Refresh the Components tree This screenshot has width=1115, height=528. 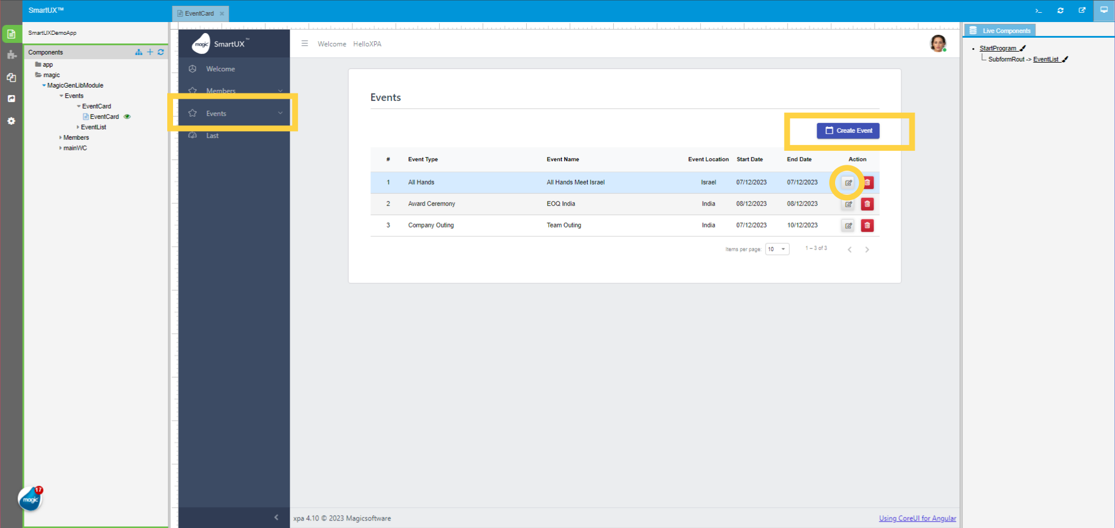pos(161,52)
